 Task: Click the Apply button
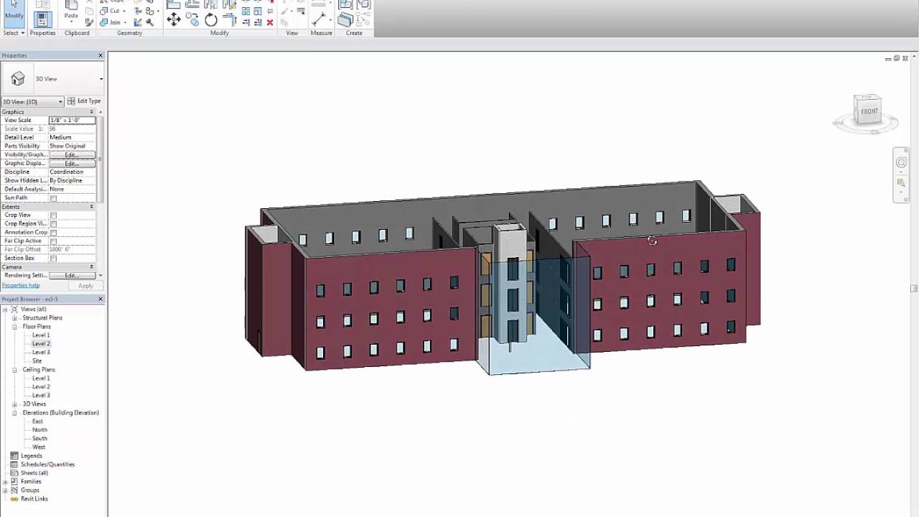click(x=85, y=286)
